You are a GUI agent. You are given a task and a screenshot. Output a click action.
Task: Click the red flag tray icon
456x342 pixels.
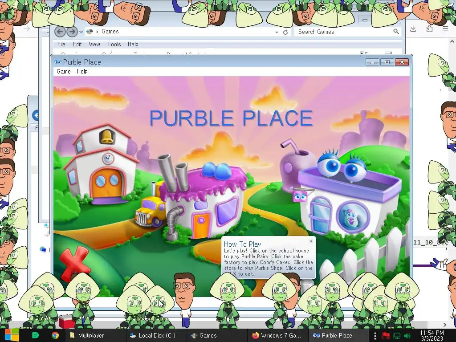coord(386,336)
